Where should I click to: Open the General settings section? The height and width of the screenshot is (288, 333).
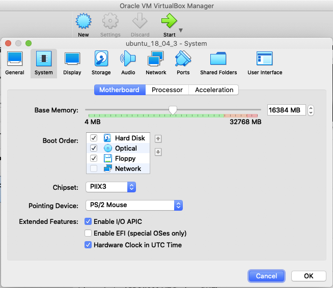coord(15,63)
